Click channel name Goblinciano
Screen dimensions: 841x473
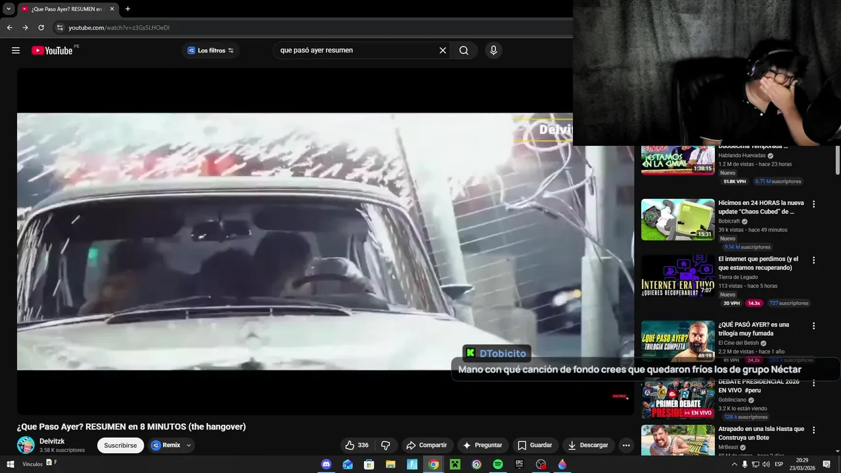coord(733,399)
